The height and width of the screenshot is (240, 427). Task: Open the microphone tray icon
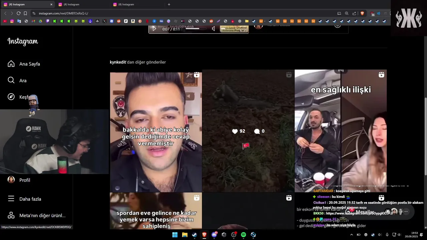(387, 235)
